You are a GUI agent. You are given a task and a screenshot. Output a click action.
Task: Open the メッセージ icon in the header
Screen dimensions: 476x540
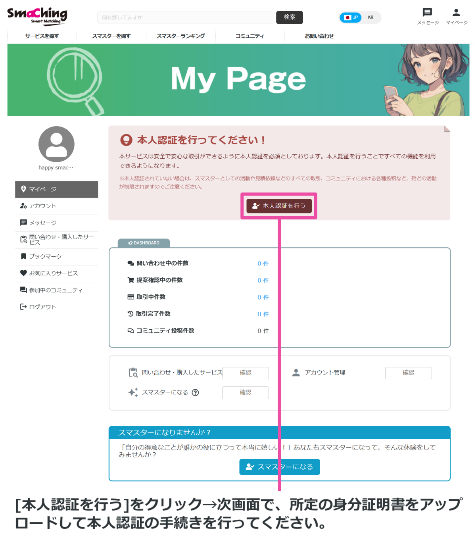click(x=427, y=13)
